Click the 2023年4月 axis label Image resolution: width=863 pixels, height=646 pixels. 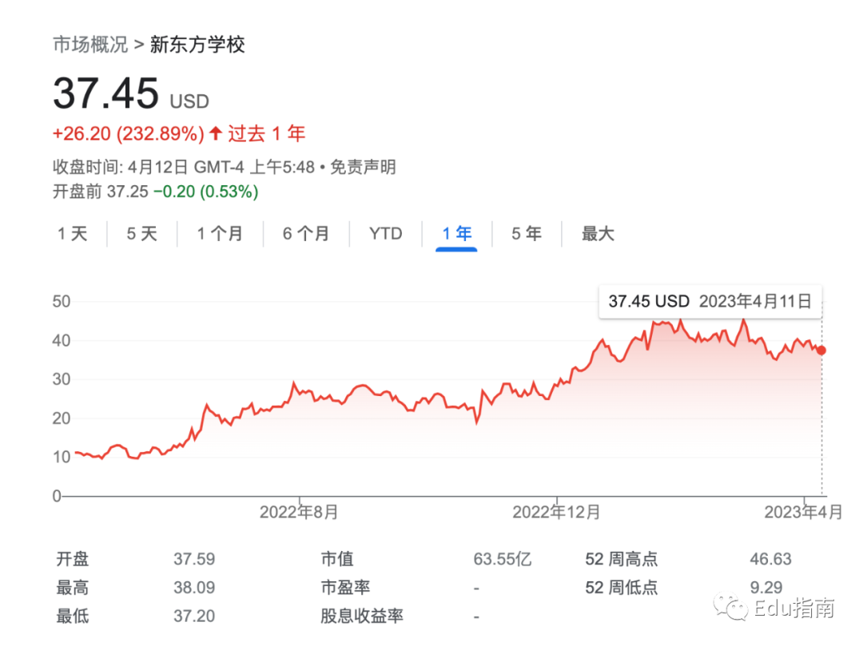pyautogui.click(x=804, y=513)
